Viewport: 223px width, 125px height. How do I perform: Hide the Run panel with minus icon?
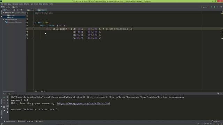point(222,94)
